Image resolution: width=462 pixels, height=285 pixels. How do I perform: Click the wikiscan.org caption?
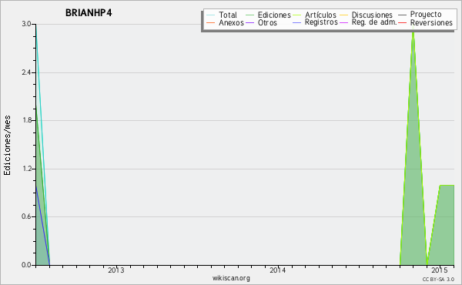231,278
